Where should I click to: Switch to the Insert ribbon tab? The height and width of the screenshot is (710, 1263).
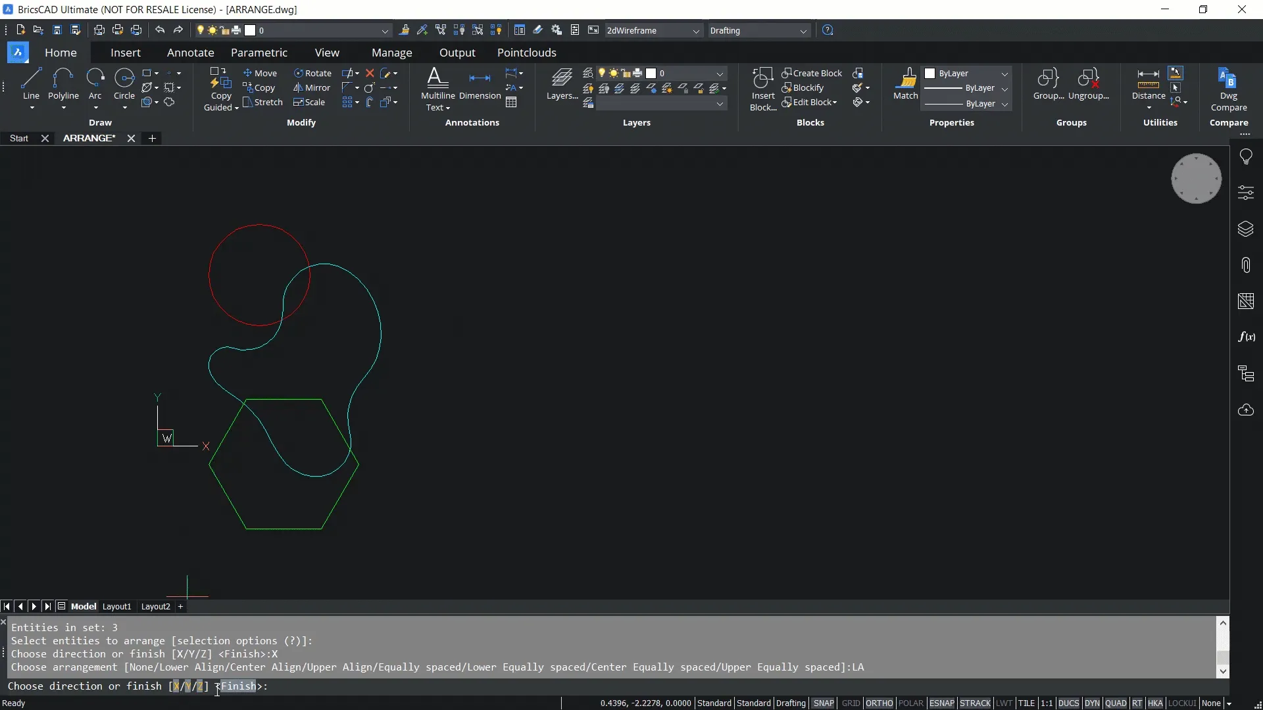click(125, 53)
